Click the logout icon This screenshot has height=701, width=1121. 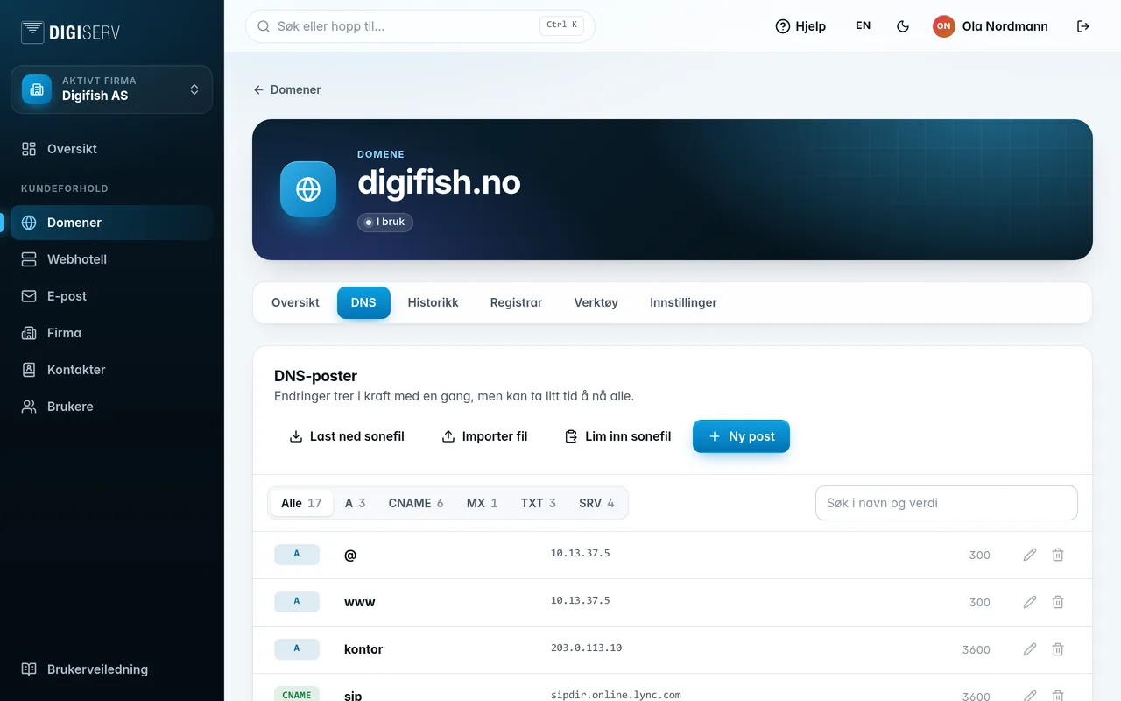[x=1083, y=26]
